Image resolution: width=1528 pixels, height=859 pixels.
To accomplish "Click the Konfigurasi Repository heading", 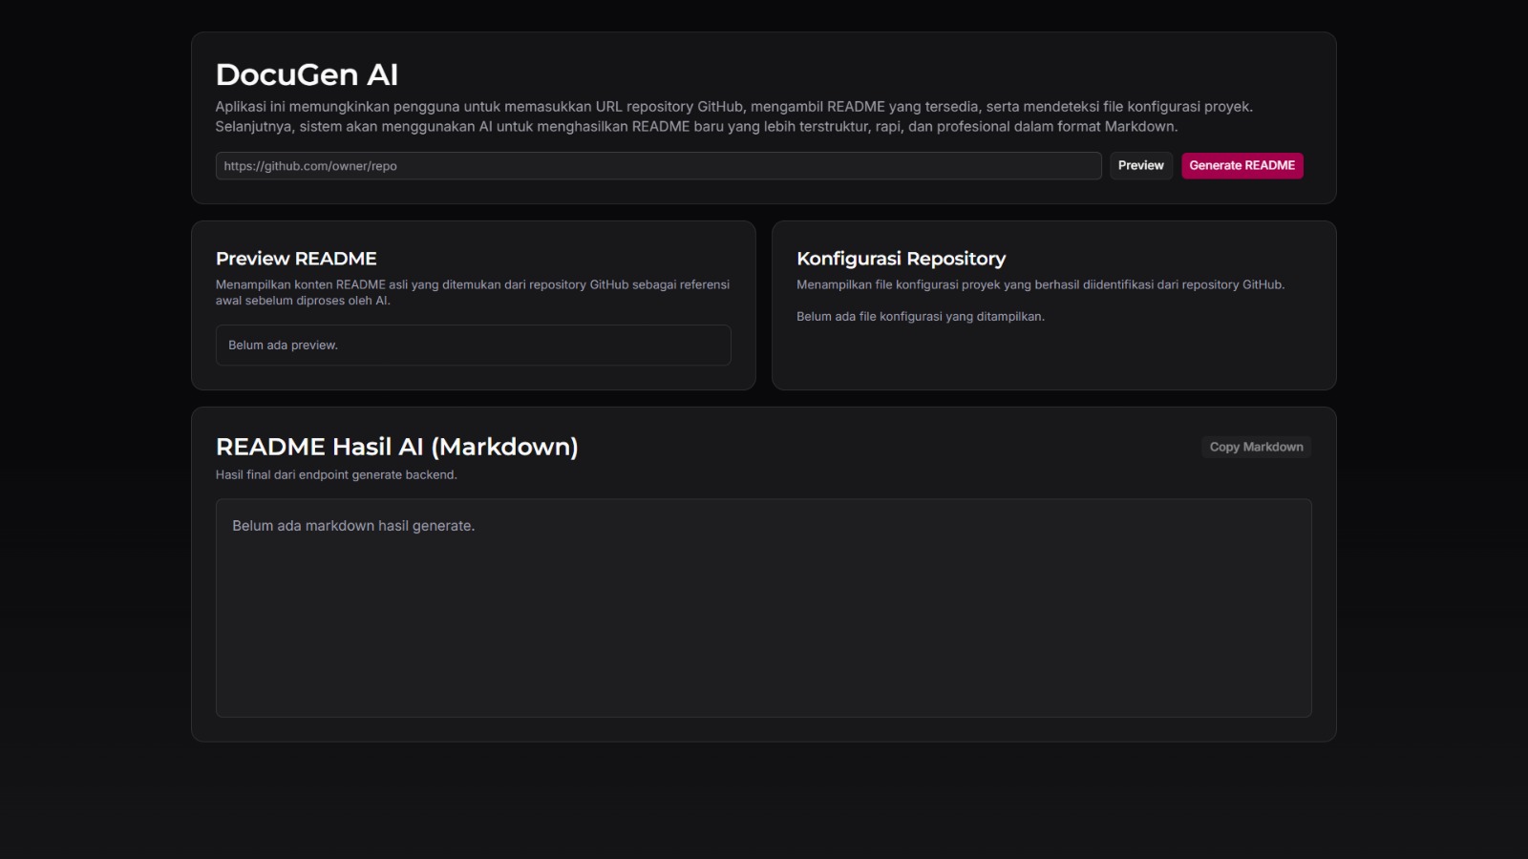I will (x=901, y=259).
